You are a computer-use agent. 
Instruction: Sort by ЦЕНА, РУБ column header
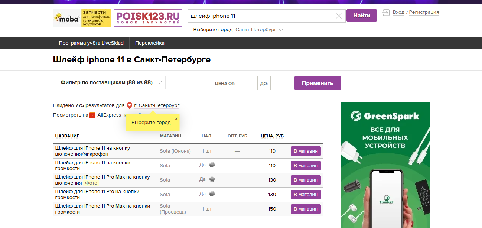(x=272, y=136)
